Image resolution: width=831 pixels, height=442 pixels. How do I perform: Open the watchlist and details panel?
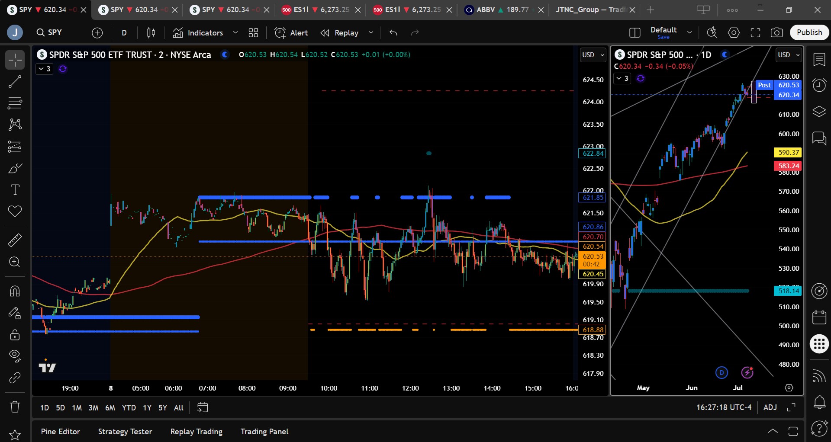tap(819, 59)
